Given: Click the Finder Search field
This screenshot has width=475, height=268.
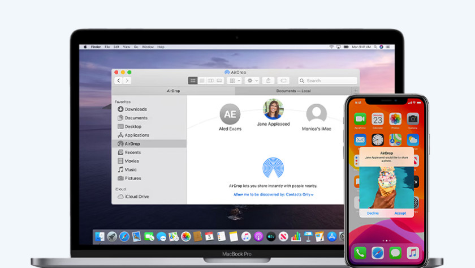Looking at the screenshot, I should click(x=328, y=80).
